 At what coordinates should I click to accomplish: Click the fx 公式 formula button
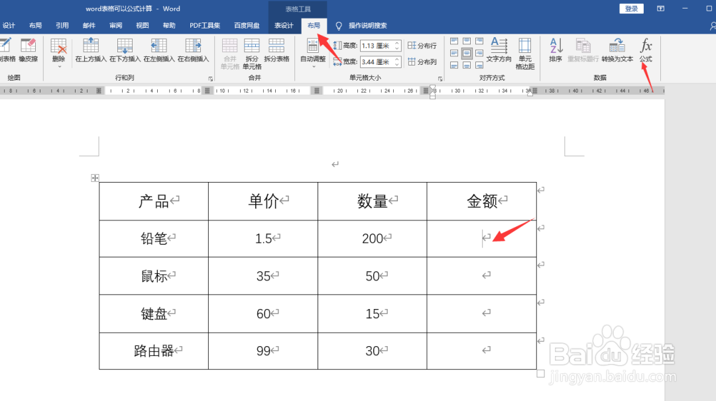(x=646, y=50)
